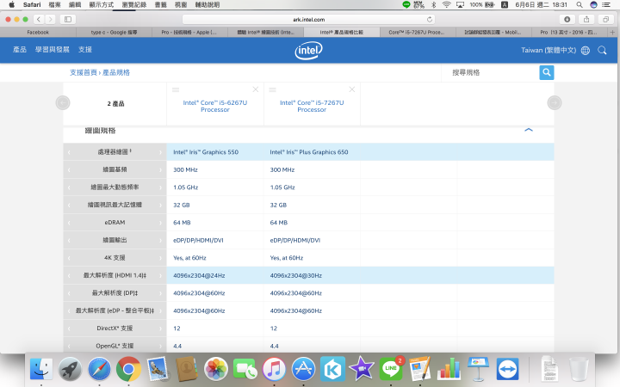Open FaceTime from the Dock

tap(245, 369)
